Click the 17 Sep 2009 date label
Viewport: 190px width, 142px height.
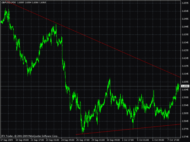tap(7, 140)
